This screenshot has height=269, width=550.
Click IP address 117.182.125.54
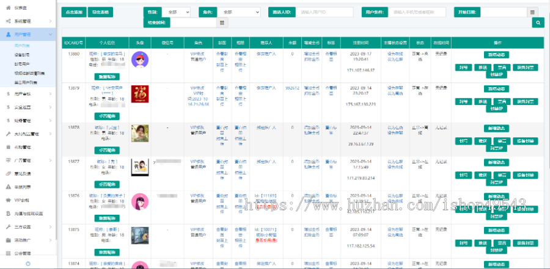pyautogui.click(x=361, y=246)
